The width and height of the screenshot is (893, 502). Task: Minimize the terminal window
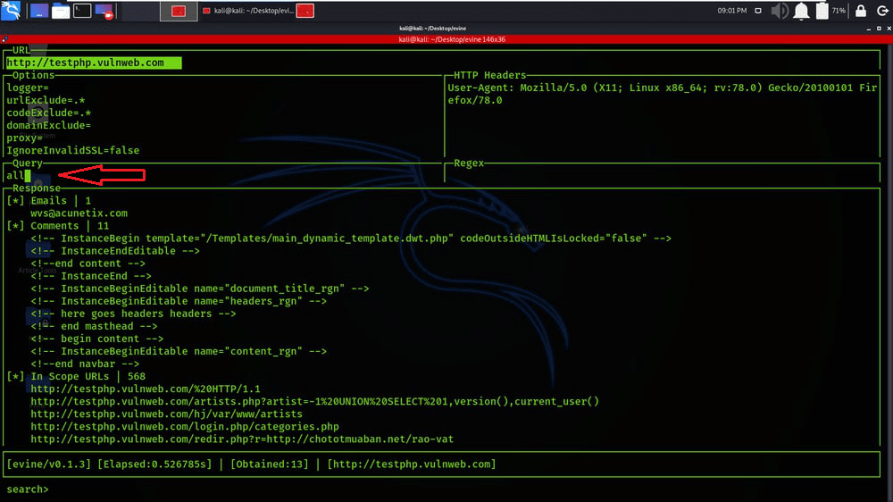click(869, 29)
